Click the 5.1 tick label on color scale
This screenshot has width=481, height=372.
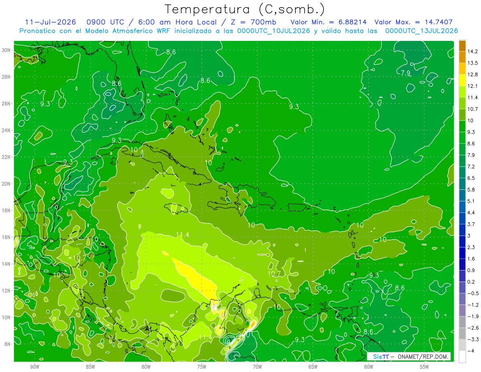pos(471,201)
